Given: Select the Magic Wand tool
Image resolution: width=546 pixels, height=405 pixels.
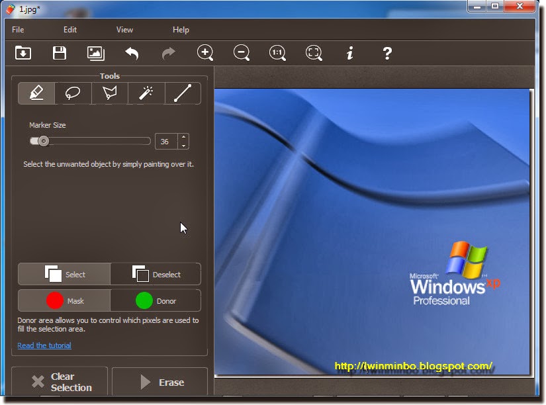Looking at the screenshot, I should 146,93.
